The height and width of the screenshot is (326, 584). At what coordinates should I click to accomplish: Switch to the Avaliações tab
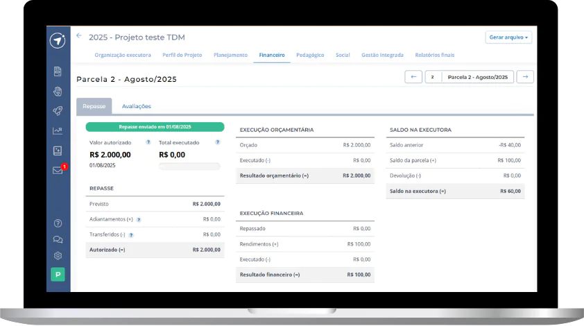pos(136,106)
